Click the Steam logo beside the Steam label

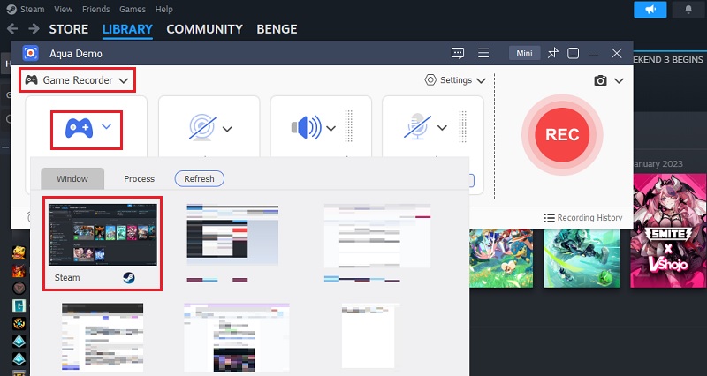pyautogui.click(x=129, y=278)
